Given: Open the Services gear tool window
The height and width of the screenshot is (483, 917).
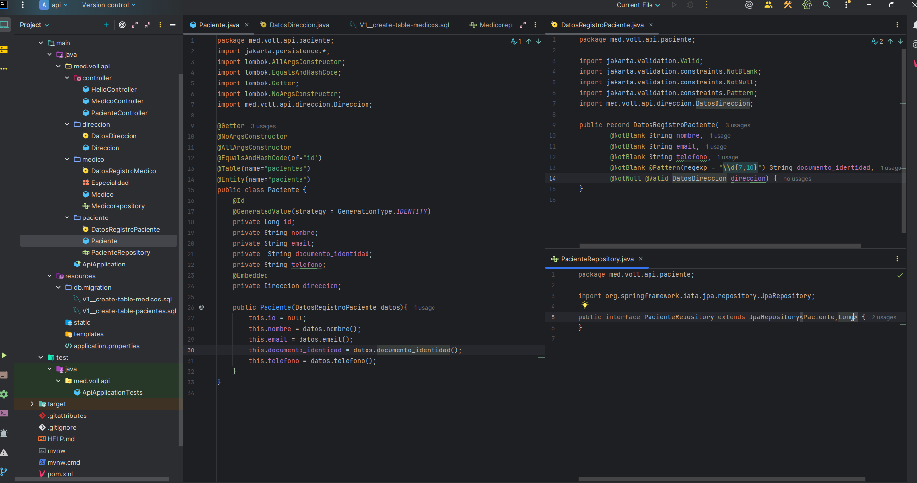Looking at the screenshot, I should [4, 394].
